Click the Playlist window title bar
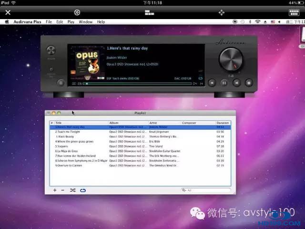Image resolution: width=305 pixels, height=229 pixels. click(x=140, y=113)
